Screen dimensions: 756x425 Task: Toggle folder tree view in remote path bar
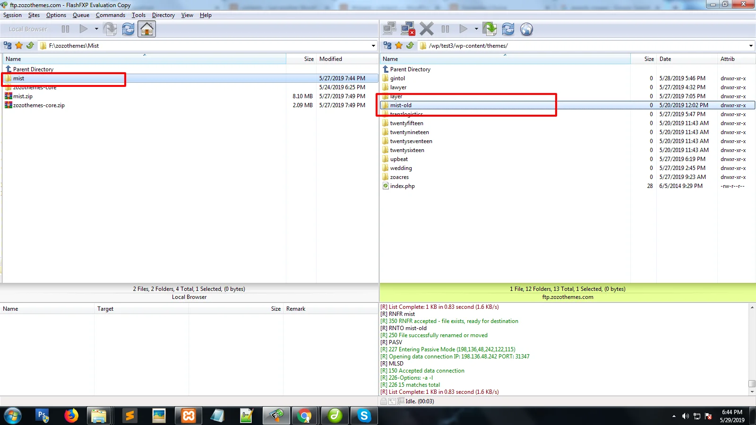tap(387, 46)
